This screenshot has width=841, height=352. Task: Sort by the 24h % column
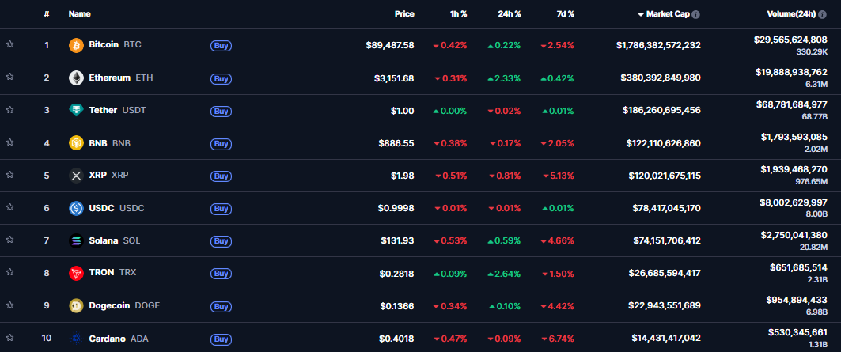[x=509, y=14]
